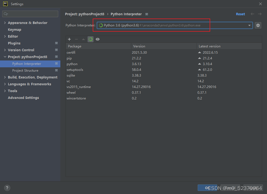Select the wincertstore package row

click(x=164, y=98)
